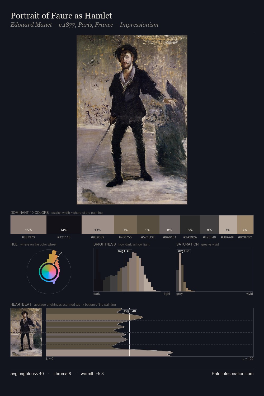
Task: Click the saturation histogram chart
Action: click(x=215, y=270)
